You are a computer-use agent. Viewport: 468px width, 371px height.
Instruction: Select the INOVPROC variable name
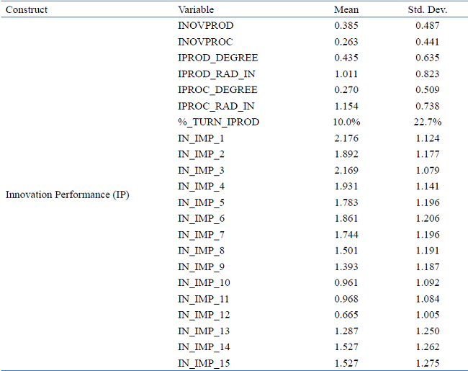coord(205,42)
